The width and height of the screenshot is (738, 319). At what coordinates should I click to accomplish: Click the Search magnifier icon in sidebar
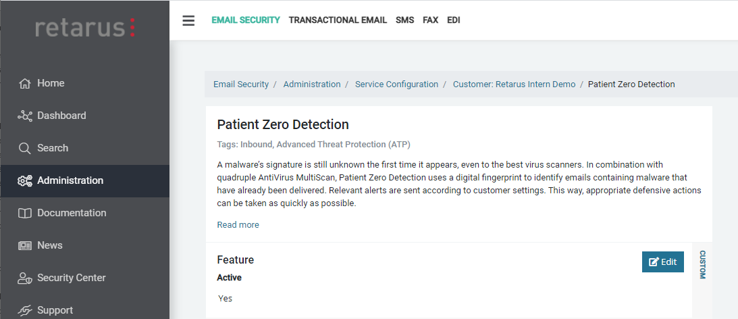coord(25,149)
